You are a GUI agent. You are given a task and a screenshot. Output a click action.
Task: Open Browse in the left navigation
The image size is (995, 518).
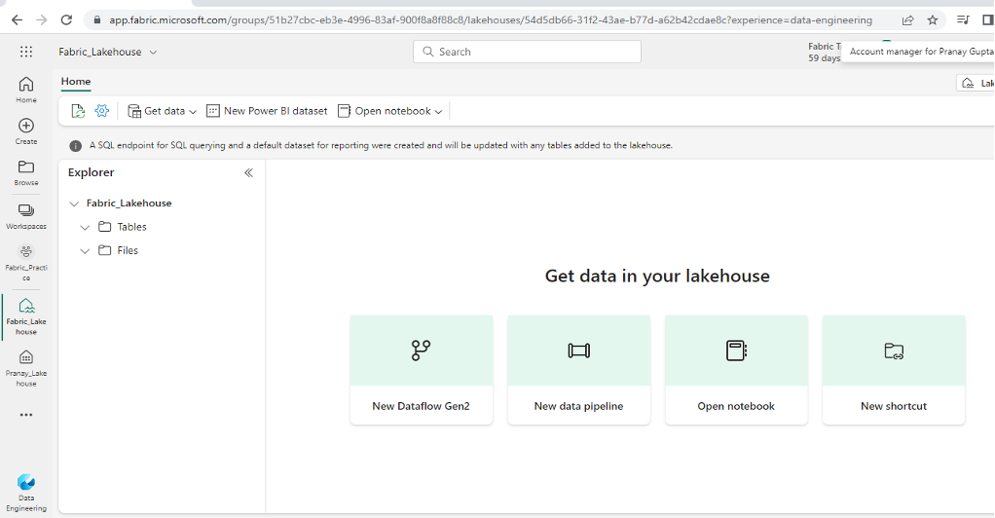[26, 172]
